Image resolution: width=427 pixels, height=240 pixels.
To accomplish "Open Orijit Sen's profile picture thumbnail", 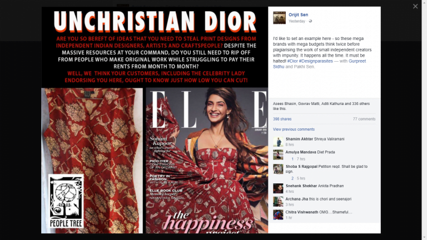I will pyautogui.click(x=280, y=18).
